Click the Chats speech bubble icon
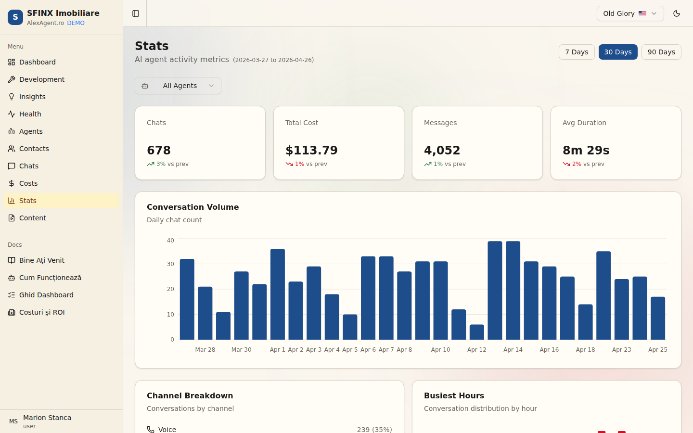The image size is (693, 433). click(x=12, y=166)
